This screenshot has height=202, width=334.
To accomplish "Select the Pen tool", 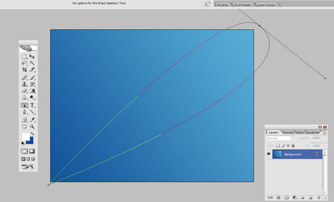I will click(x=25, y=112).
